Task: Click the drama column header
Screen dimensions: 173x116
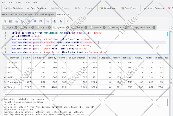Action: [x=92, y=58]
